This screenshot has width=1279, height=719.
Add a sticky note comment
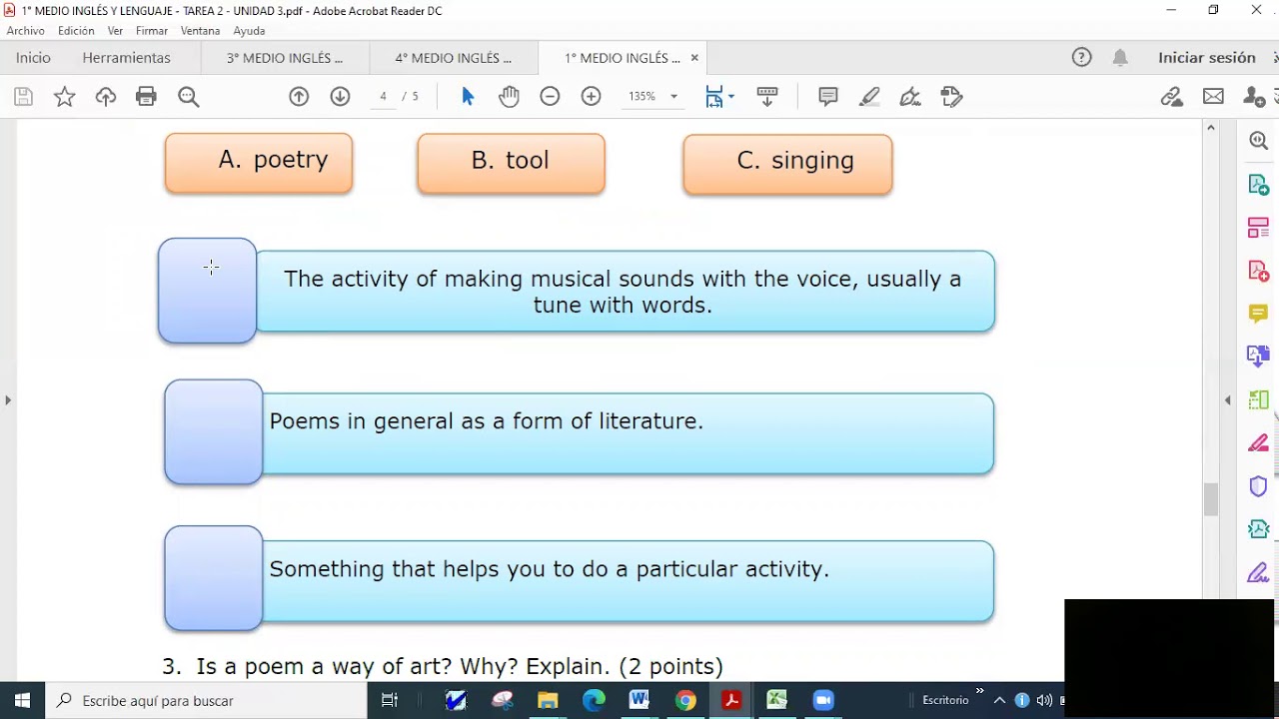(x=828, y=97)
